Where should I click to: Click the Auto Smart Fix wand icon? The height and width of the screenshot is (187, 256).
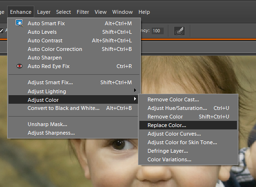click(x=19, y=23)
